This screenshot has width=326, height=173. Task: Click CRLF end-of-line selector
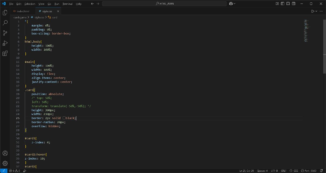coord(284,171)
